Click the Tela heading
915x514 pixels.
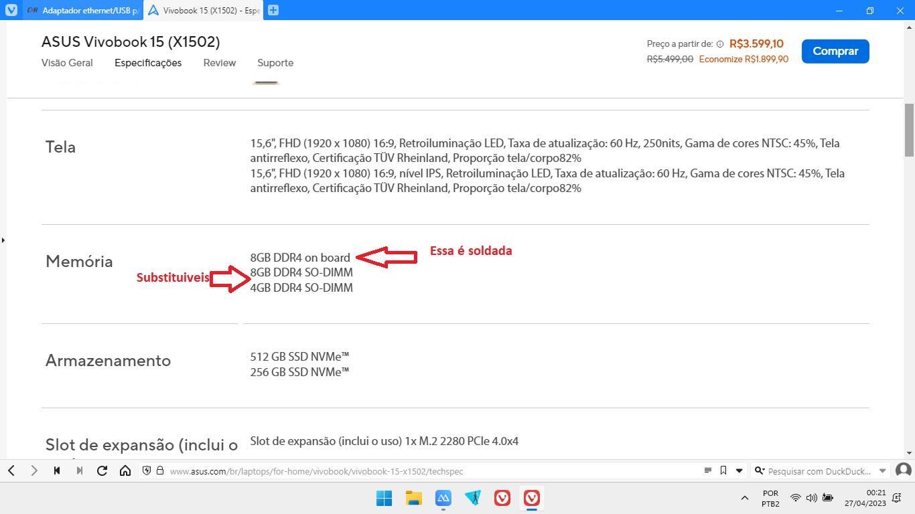[x=60, y=147]
